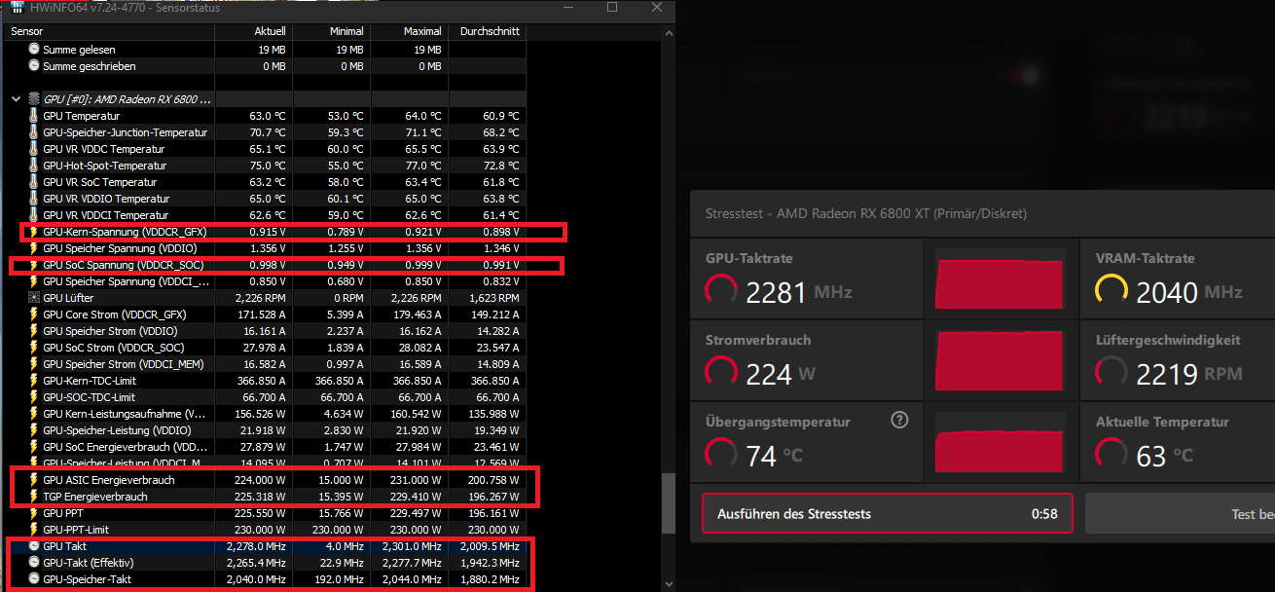The height and width of the screenshot is (592, 1275).
Task: Click the thermometer icon for GPU-Hot-Spot-Temperatur
Action: (x=35, y=166)
